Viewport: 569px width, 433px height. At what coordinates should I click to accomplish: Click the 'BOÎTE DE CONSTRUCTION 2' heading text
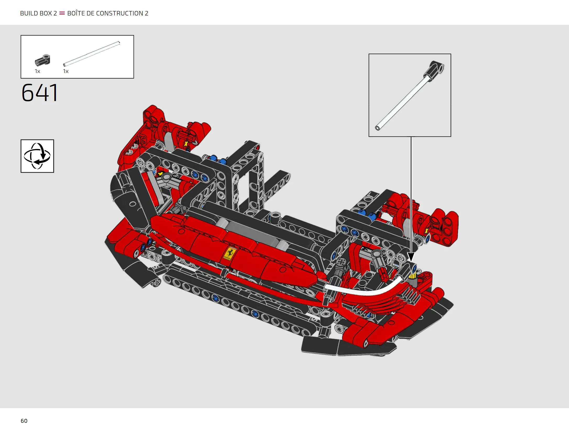108,13
